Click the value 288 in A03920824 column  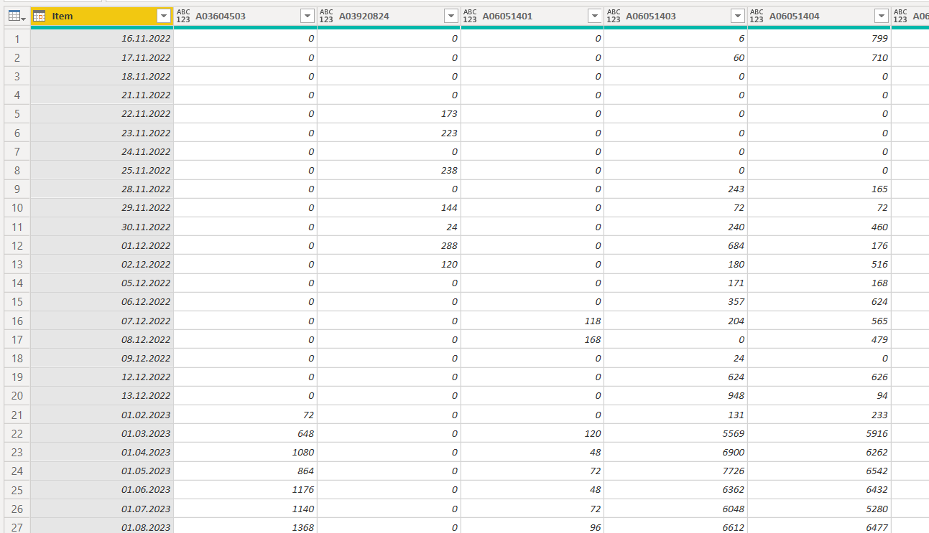coord(389,245)
